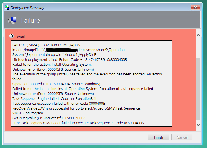The height and width of the screenshot is (148, 207).
Task: Click the Deployment Summary title bar icon
Action: pos(7,7)
